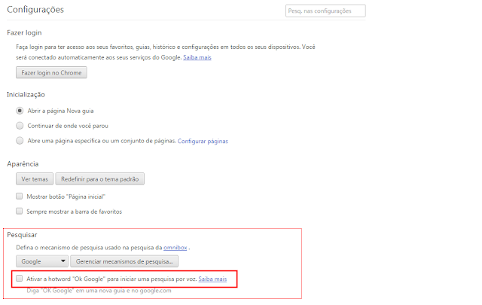Viewport: 482px width, 305px height.
Task: Open the 'Configurar páginas' link
Action: click(x=203, y=141)
